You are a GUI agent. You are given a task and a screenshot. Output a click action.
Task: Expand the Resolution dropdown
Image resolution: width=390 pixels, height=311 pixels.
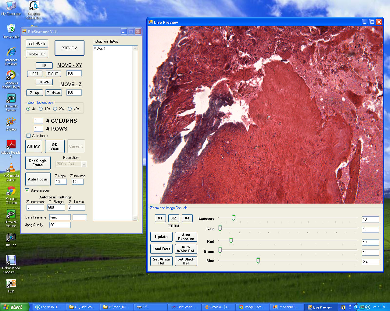pyautogui.click(x=84, y=164)
